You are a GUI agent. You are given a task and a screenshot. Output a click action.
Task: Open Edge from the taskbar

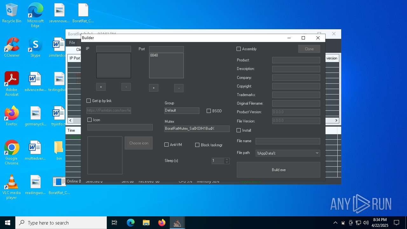point(131,223)
